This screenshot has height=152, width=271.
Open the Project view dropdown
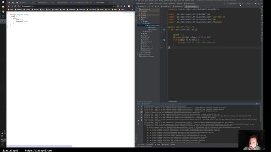[142, 7]
